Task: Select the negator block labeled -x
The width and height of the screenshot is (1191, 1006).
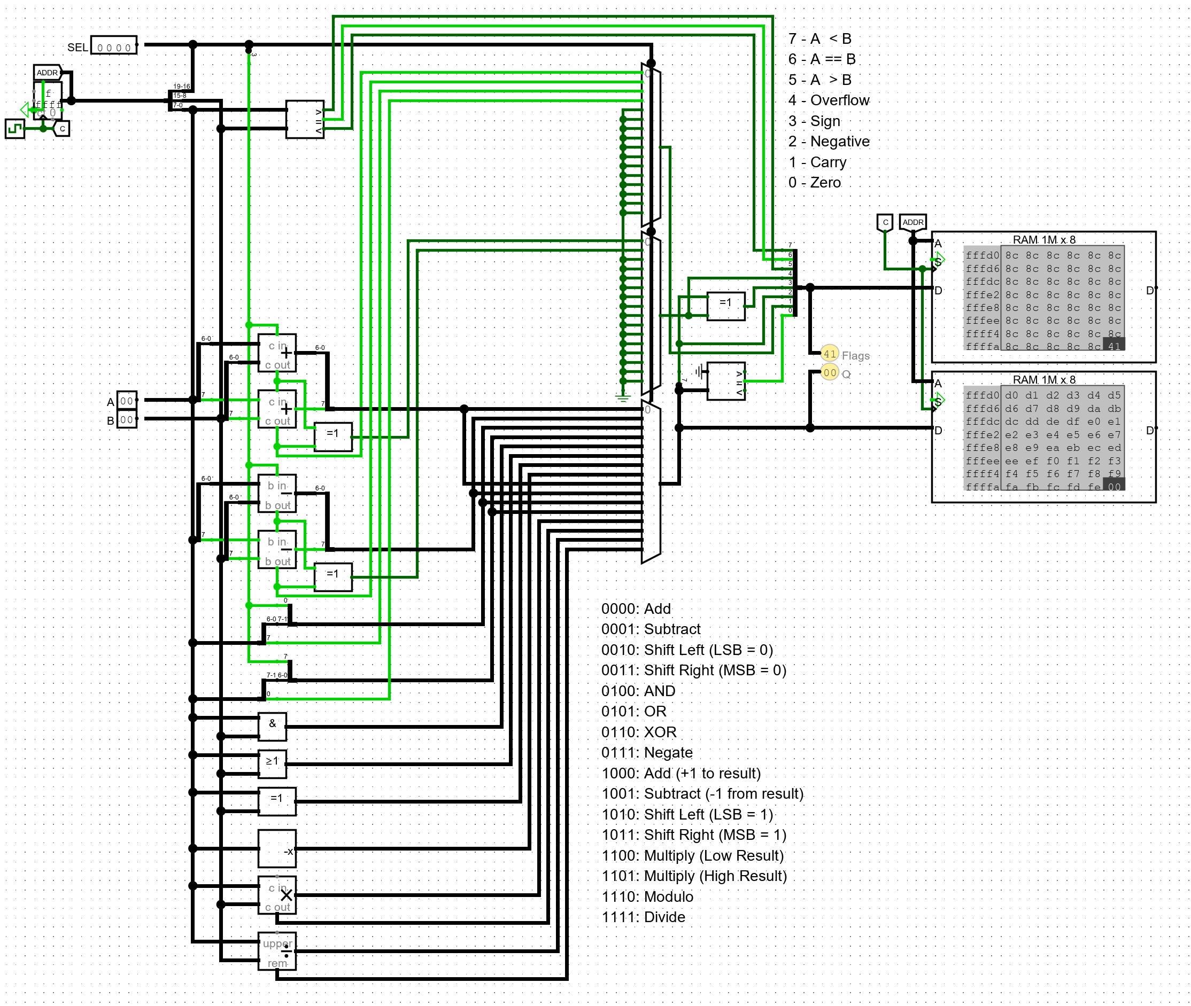Action: click(277, 848)
